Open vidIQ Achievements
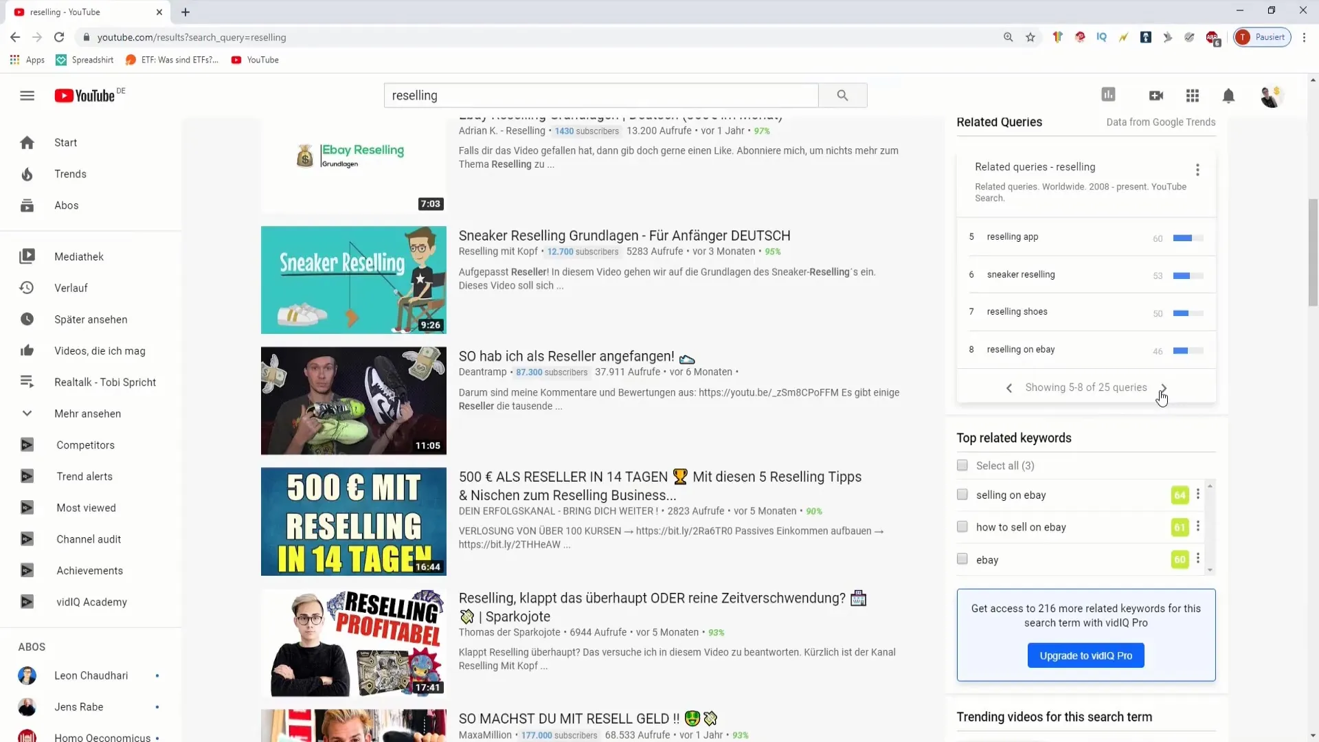Image resolution: width=1319 pixels, height=742 pixels. tap(91, 570)
